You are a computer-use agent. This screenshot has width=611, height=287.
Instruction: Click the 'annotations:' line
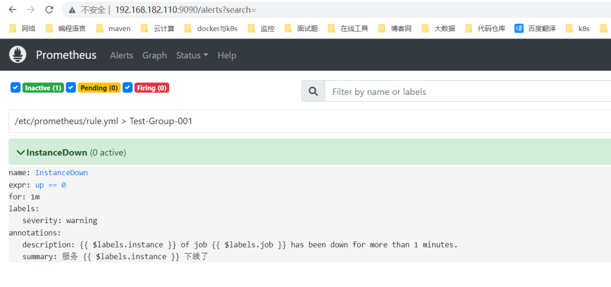tap(35, 233)
